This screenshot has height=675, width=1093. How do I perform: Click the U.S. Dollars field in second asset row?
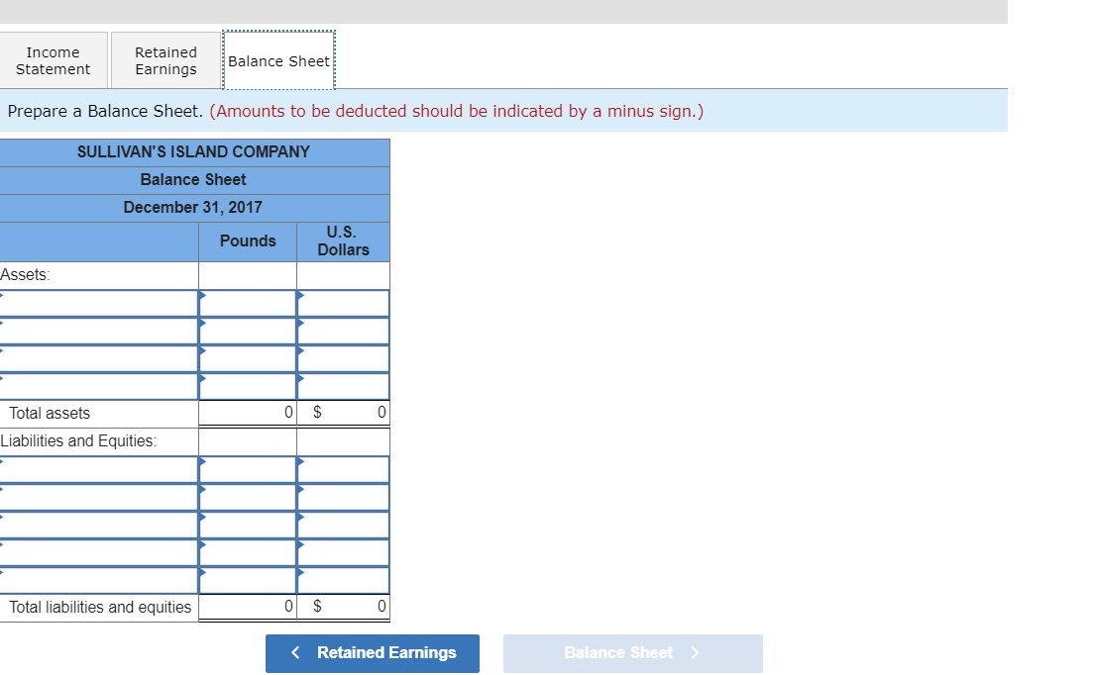pos(344,332)
